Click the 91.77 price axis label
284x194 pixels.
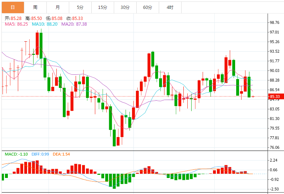tap(275, 61)
